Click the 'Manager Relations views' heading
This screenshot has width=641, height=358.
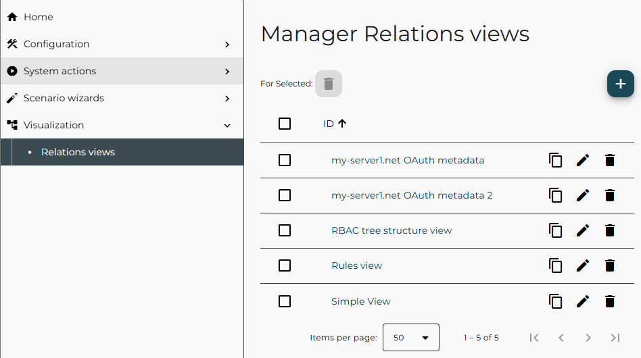point(395,34)
